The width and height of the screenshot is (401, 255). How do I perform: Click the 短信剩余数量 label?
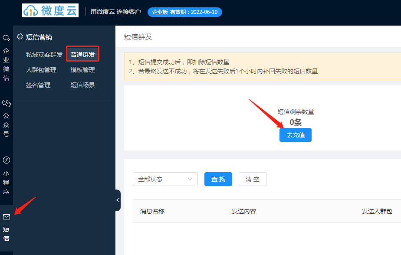(296, 111)
